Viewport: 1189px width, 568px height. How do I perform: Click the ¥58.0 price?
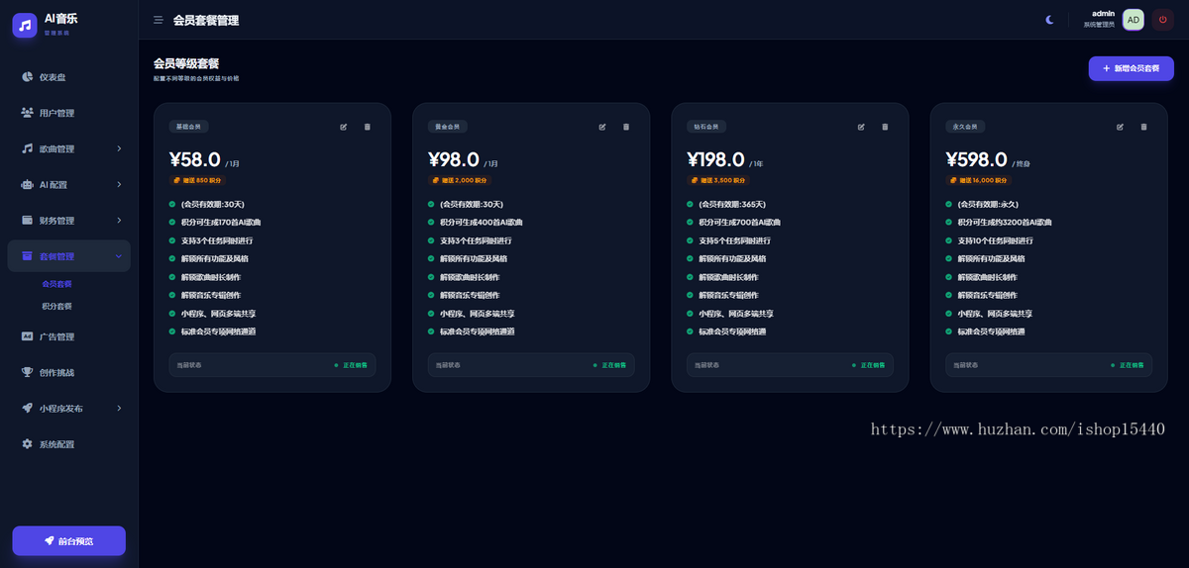click(195, 159)
